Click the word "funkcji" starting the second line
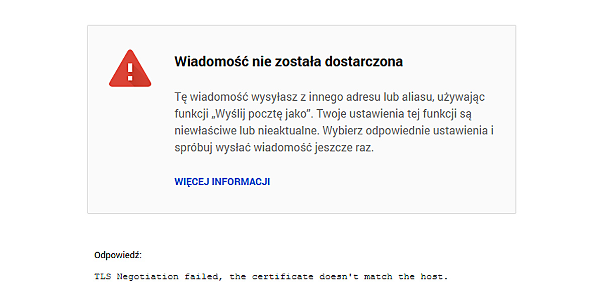 point(190,113)
